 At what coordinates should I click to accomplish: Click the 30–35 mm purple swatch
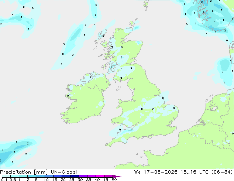pos(83,176)
